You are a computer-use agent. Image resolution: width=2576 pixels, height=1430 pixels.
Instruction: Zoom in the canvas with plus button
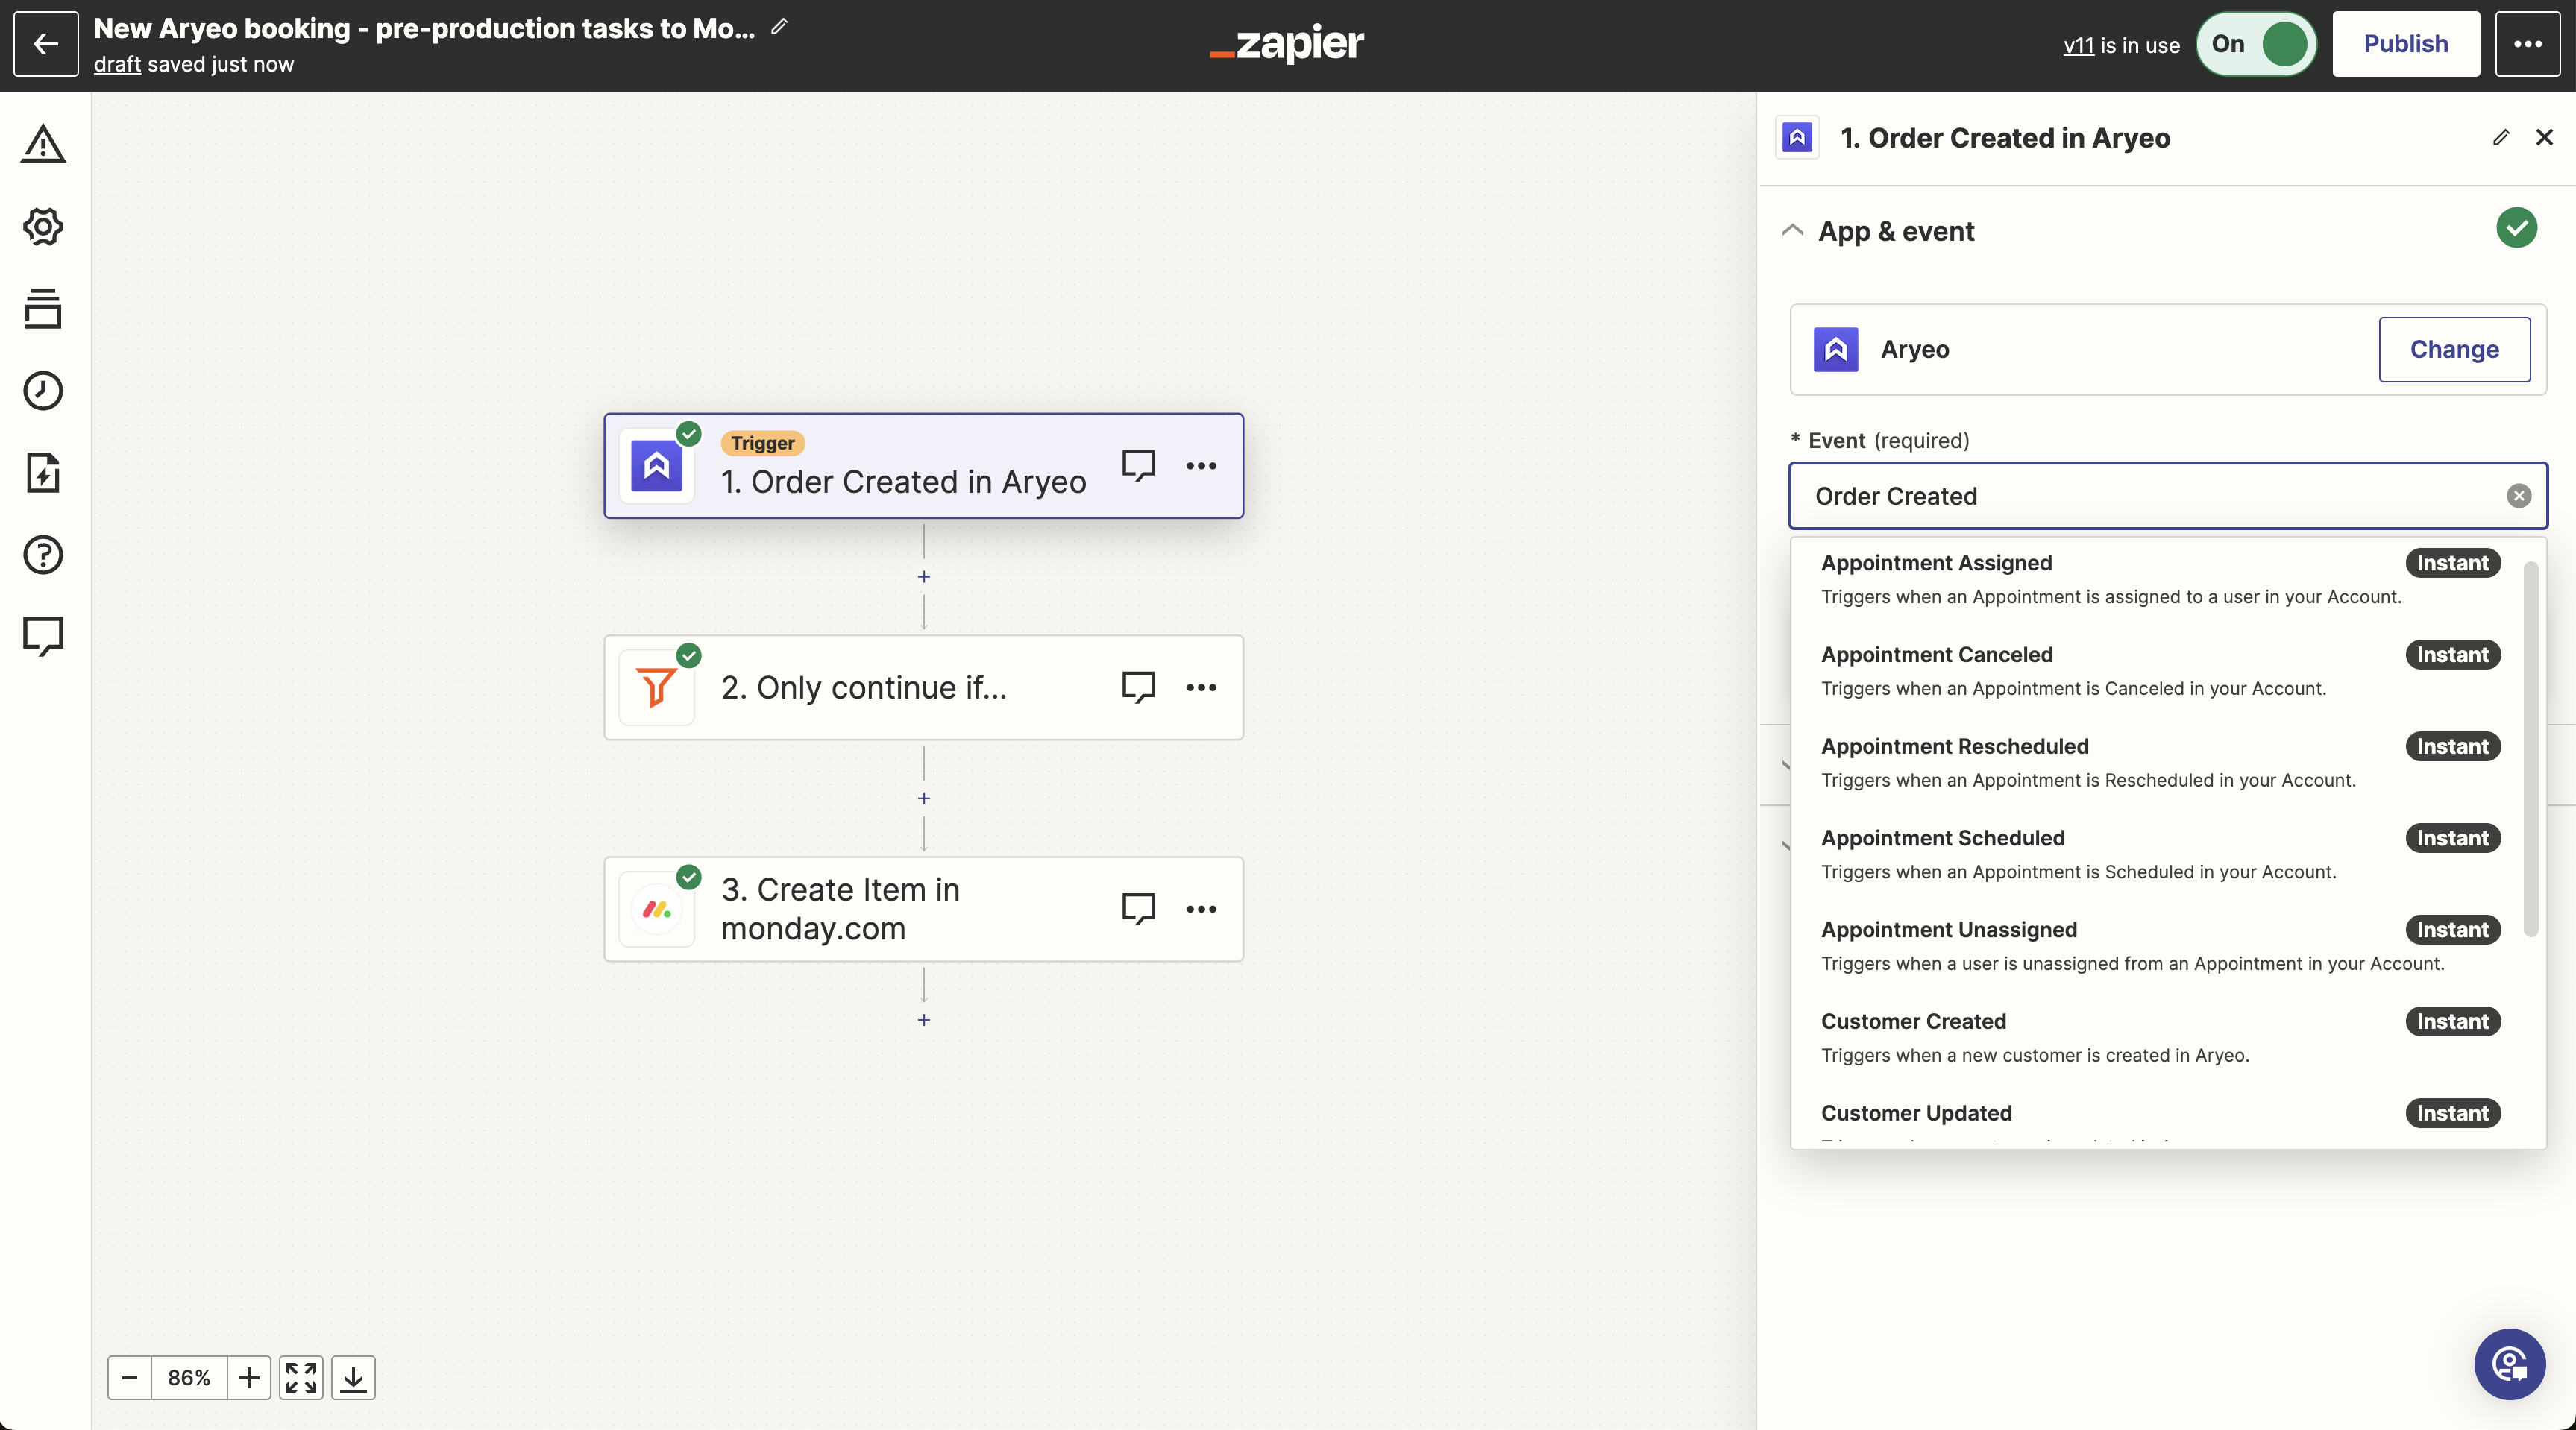249,1378
